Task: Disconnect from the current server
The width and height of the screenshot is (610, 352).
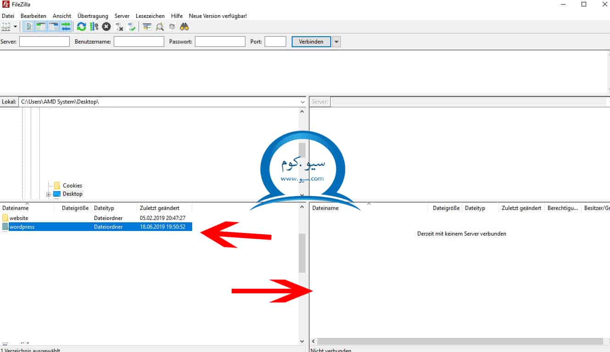Action: point(119,27)
